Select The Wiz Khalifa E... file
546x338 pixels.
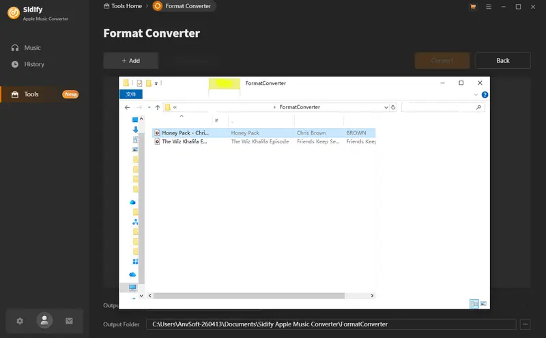181,141
